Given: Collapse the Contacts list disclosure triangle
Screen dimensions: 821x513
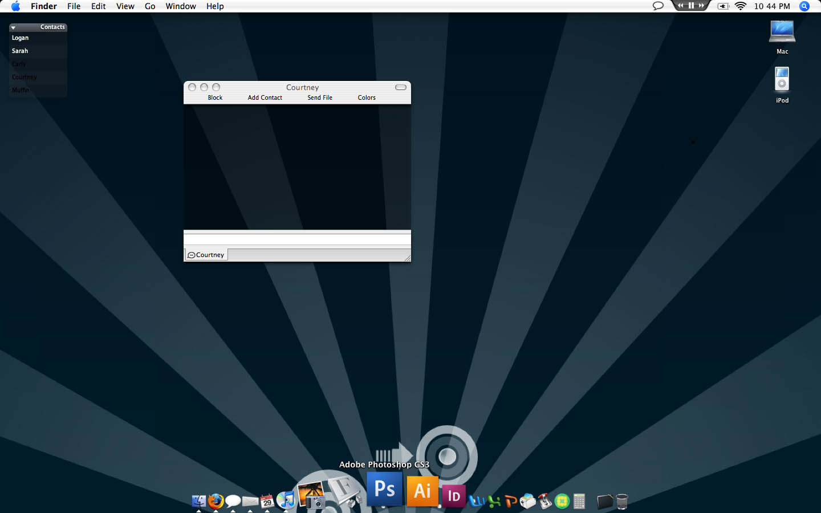Looking at the screenshot, I should coord(13,27).
